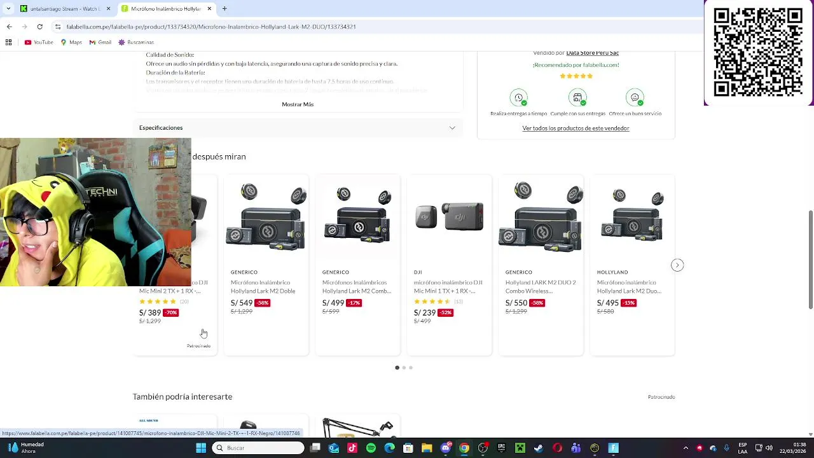The image size is (814, 458).
Task: Open the Hollyland LARK M2 DUO 2 Combo S/ 550 image
Action: 541,218
